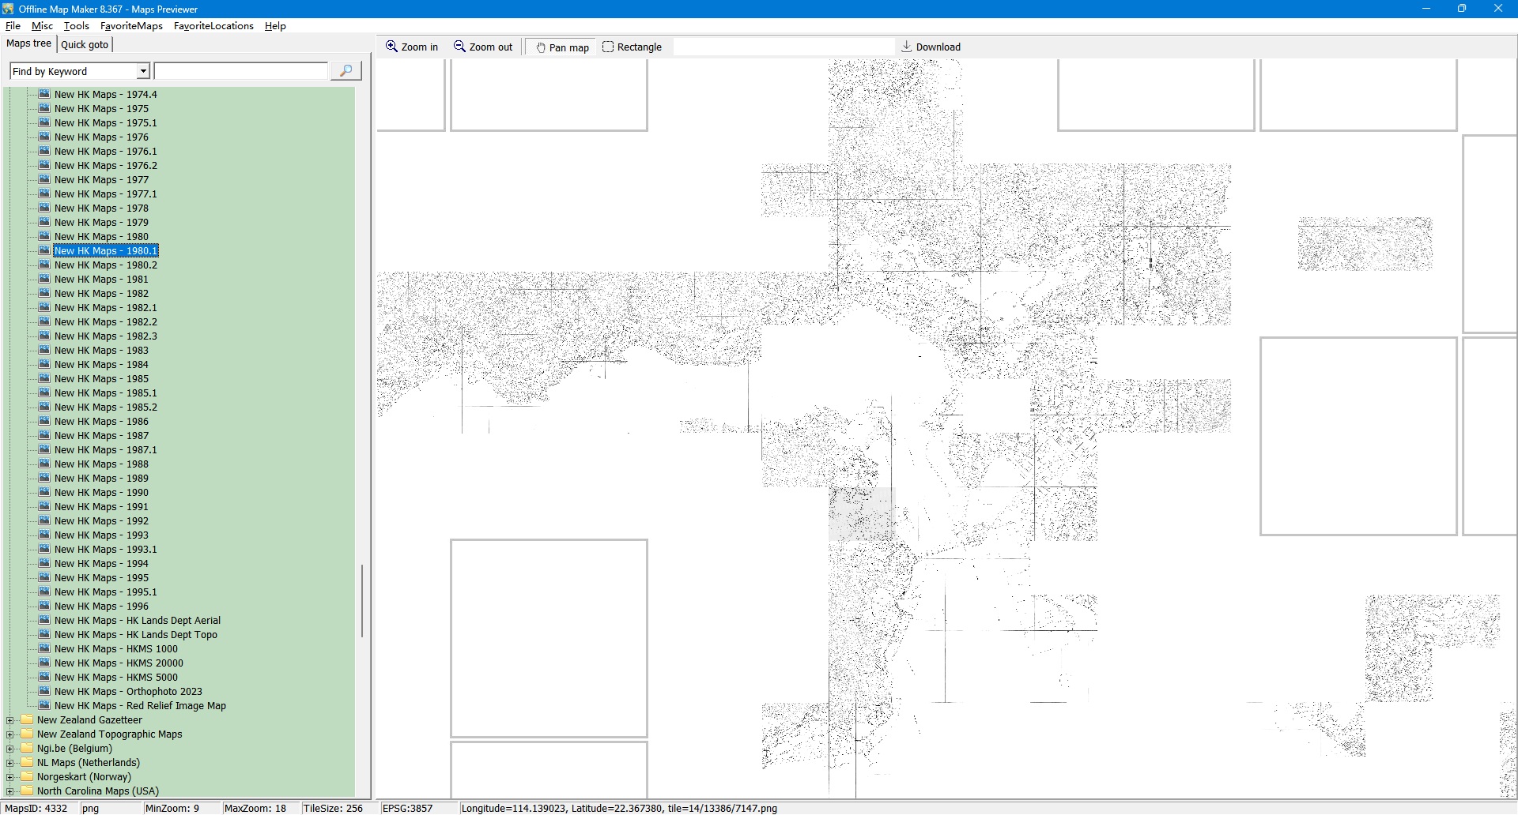Switch to the Quick goto tab
The width and height of the screenshot is (1518, 815).
tap(85, 44)
